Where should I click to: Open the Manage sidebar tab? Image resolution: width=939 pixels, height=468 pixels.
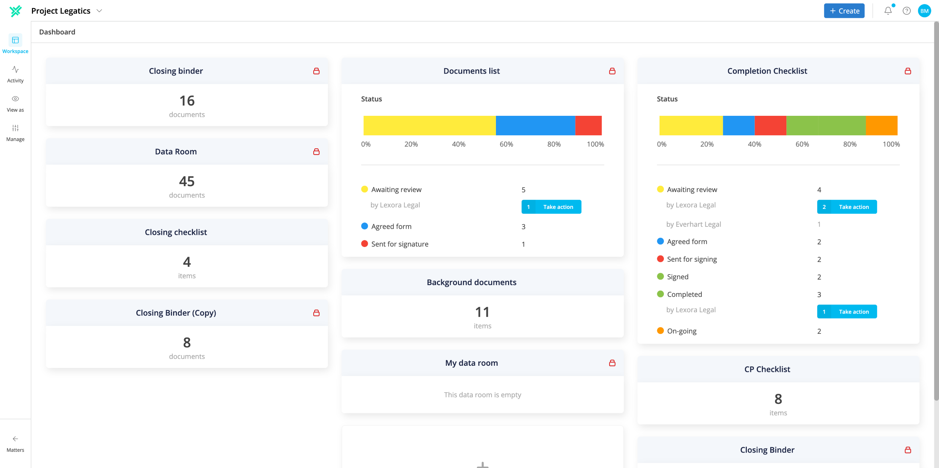pyautogui.click(x=15, y=133)
